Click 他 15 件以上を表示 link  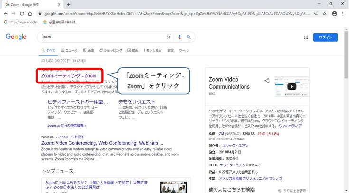click(292, 191)
